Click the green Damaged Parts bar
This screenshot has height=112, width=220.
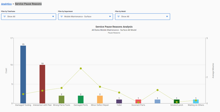81,99
